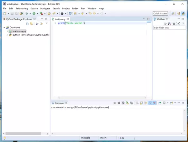Click the Next Annotation icon

coord(75,13)
